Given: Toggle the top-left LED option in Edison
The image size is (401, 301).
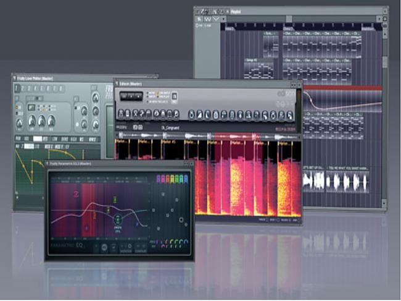Looking at the screenshot, I should (x=149, y=93).
